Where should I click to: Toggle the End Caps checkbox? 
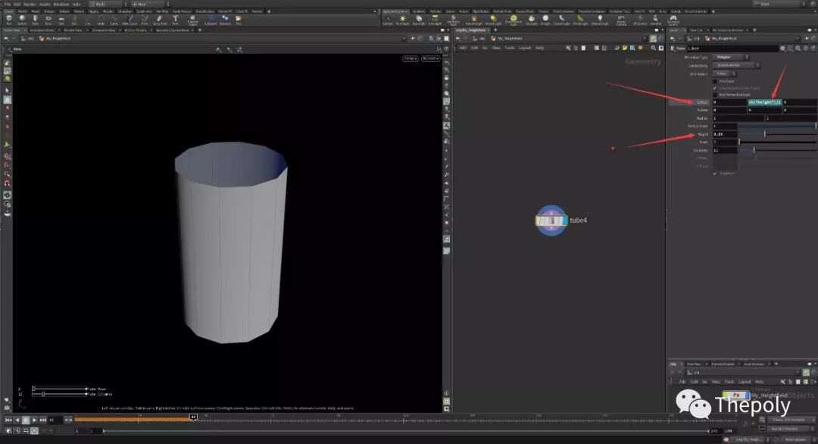[716, 81]
